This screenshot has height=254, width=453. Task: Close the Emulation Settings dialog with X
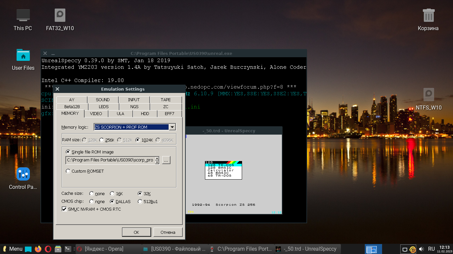tap(57, 89)
